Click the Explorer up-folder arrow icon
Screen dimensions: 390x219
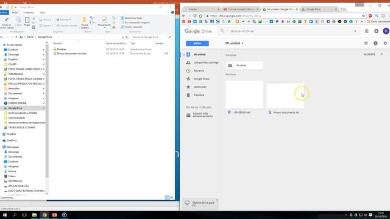tap(16, 37)
